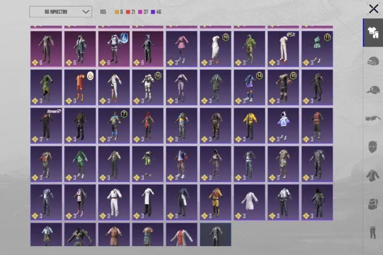
Task: Select the white dress with badge 19
Action: [x=215, y=49]
